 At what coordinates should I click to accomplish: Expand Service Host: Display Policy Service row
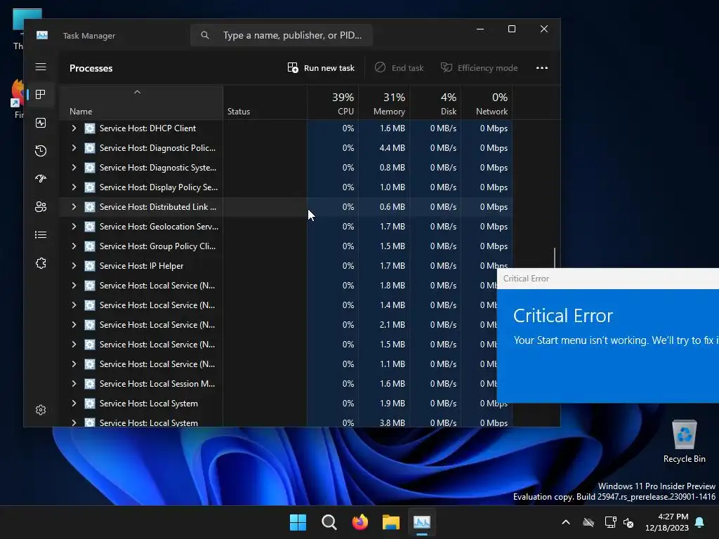click(x=74, y=187)
